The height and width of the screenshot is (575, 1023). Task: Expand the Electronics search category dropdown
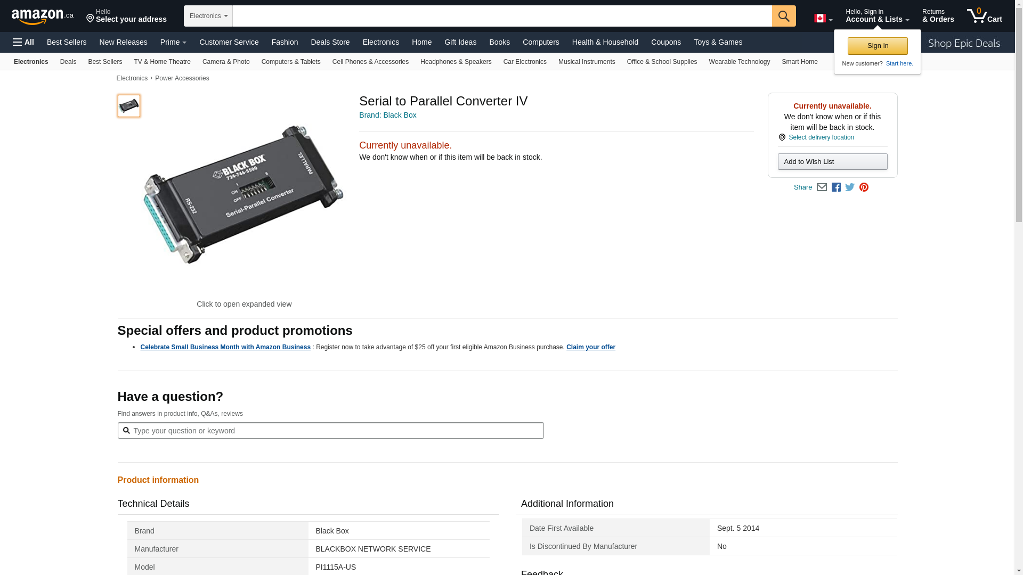click(x=208, y=16)
